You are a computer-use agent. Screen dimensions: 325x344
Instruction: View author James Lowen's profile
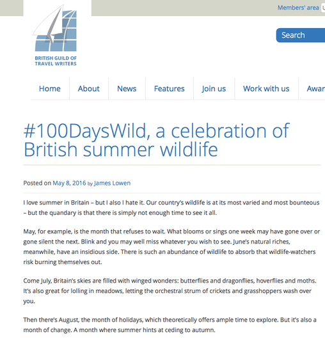tap(112, 183)
